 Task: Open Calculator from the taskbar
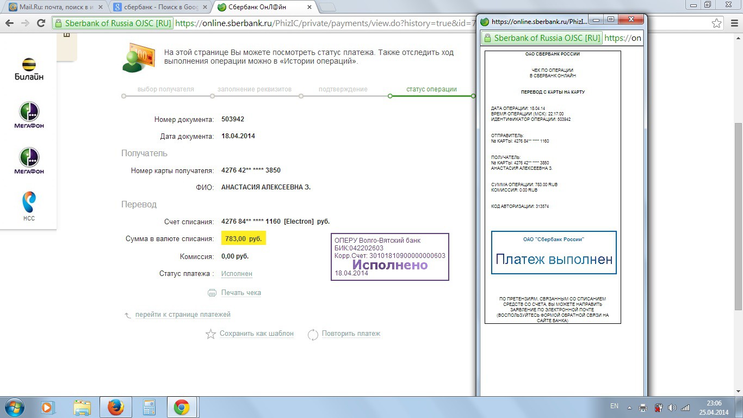coord(148,407)
